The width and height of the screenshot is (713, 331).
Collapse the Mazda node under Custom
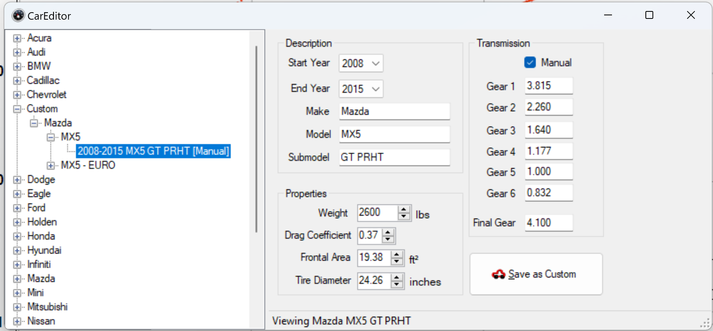coord(34,123)
